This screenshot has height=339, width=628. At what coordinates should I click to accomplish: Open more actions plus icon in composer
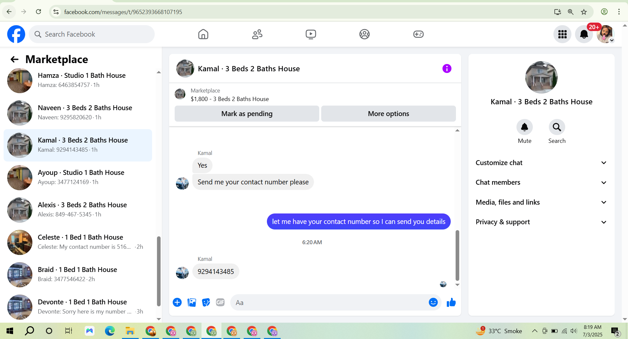[x=177, y=302]
